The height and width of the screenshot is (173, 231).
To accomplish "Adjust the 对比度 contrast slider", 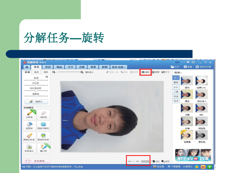I will click(x=36, y=85).
